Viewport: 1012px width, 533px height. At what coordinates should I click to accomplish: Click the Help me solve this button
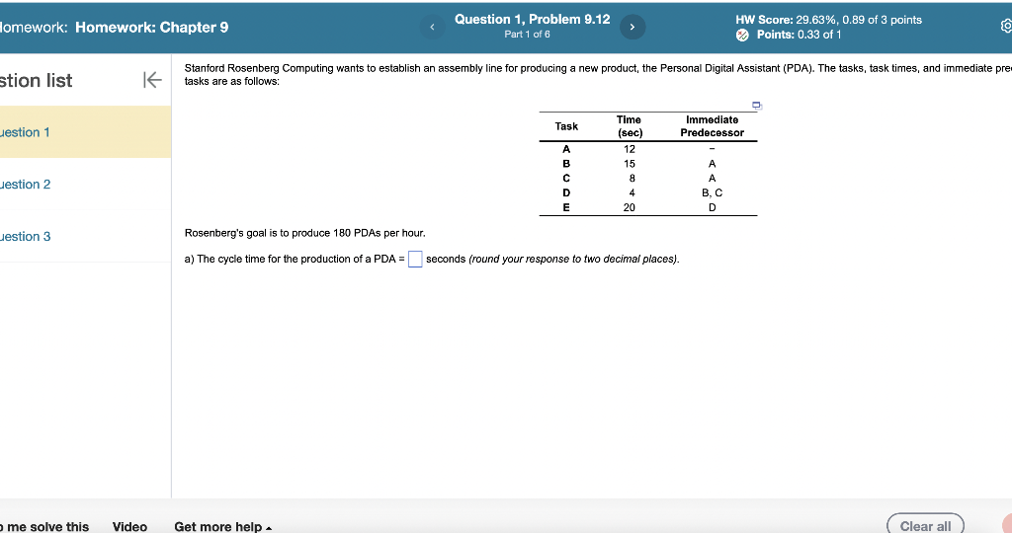[x=44, y=526]
